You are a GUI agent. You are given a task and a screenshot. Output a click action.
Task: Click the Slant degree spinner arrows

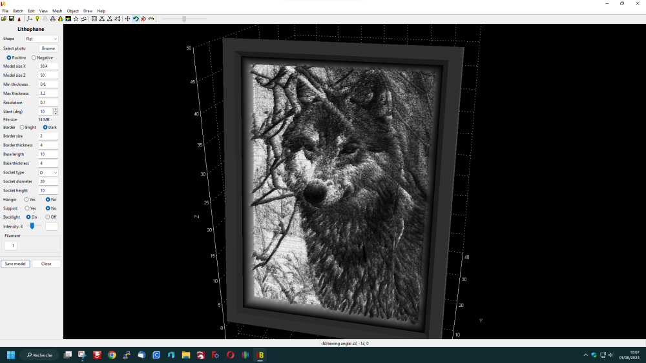pyautogui.click(x=56, y=112)
